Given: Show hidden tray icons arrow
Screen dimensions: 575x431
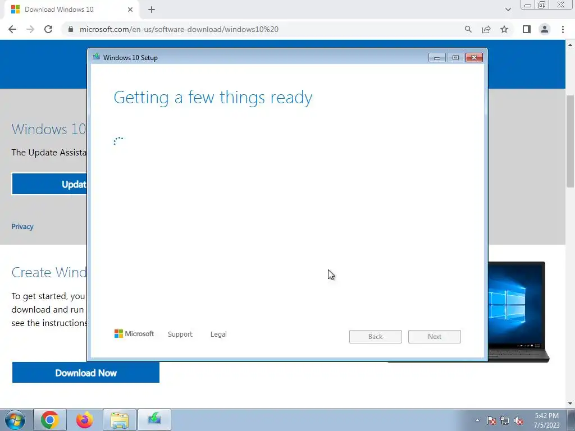Looking at the screenshot, I should pos(477,420).
